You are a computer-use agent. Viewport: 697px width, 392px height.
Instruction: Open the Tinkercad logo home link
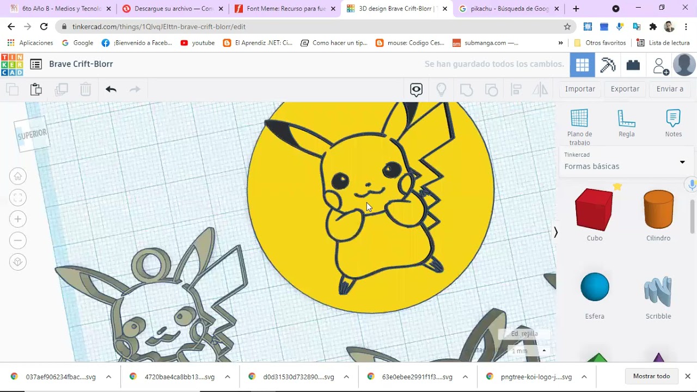[12, 64]
